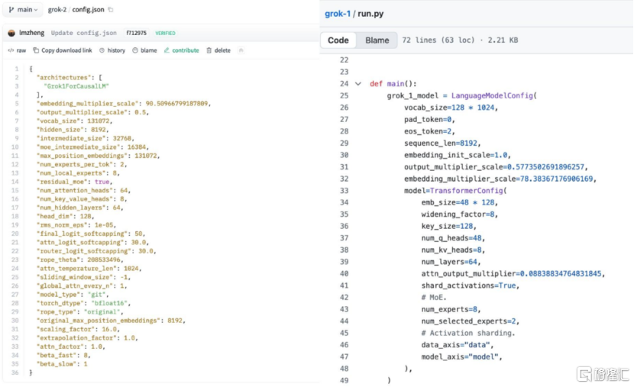Switch to the Blame tab
This screenshot has width=634, height=387.
(x=377, y=40)
